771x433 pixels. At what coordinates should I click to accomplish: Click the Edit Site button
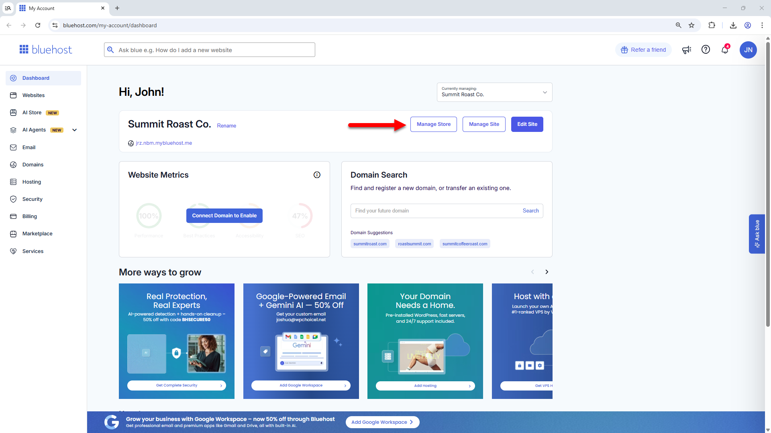tap(527, 124)
